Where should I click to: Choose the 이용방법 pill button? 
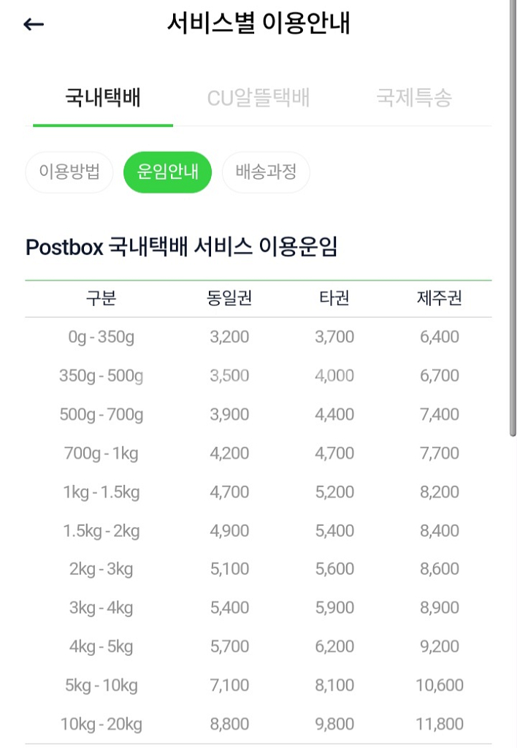tap(69, 172)
